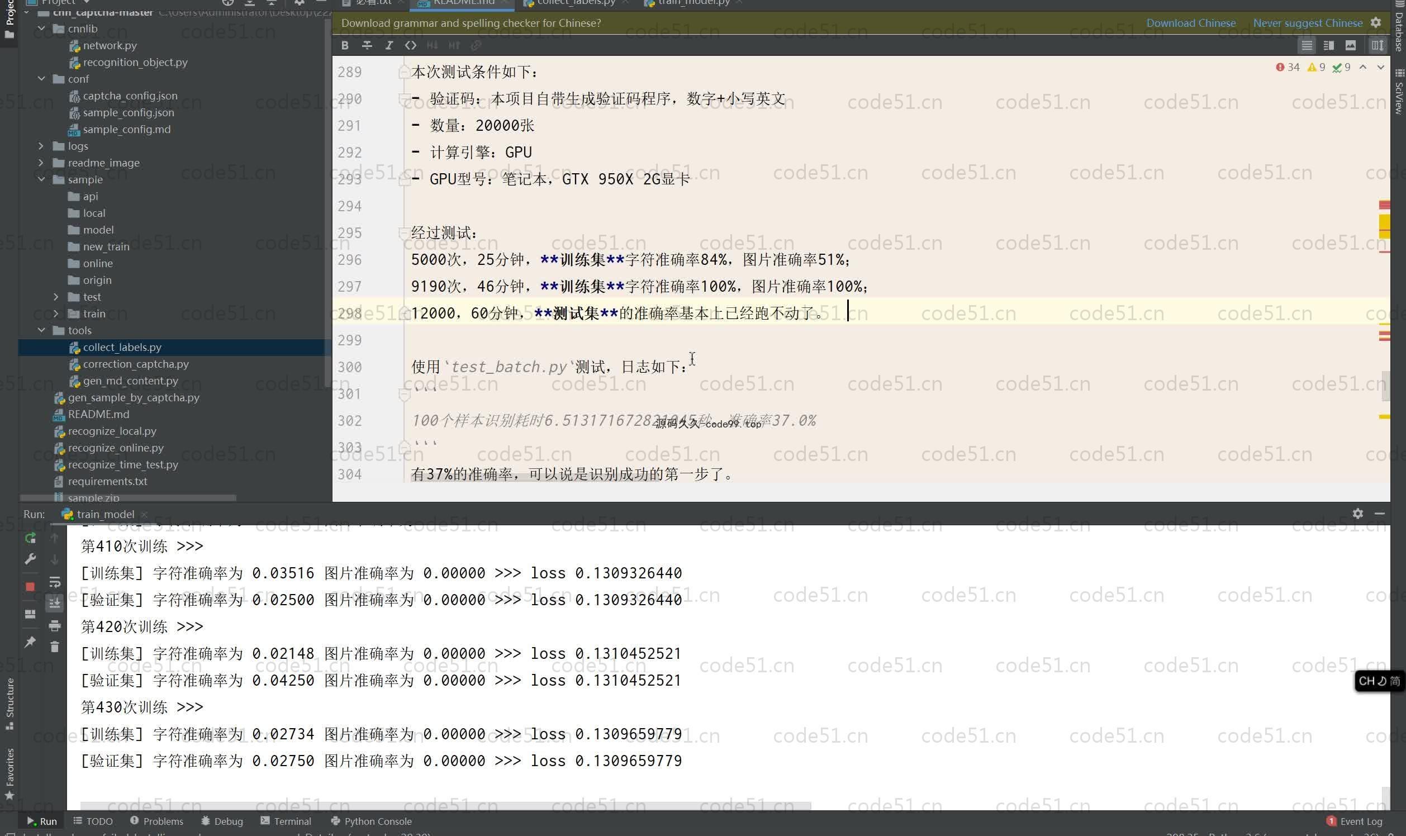Jump down the stack trace with the down arrow
Viewport: 1406px width, 836px height.
55,559
